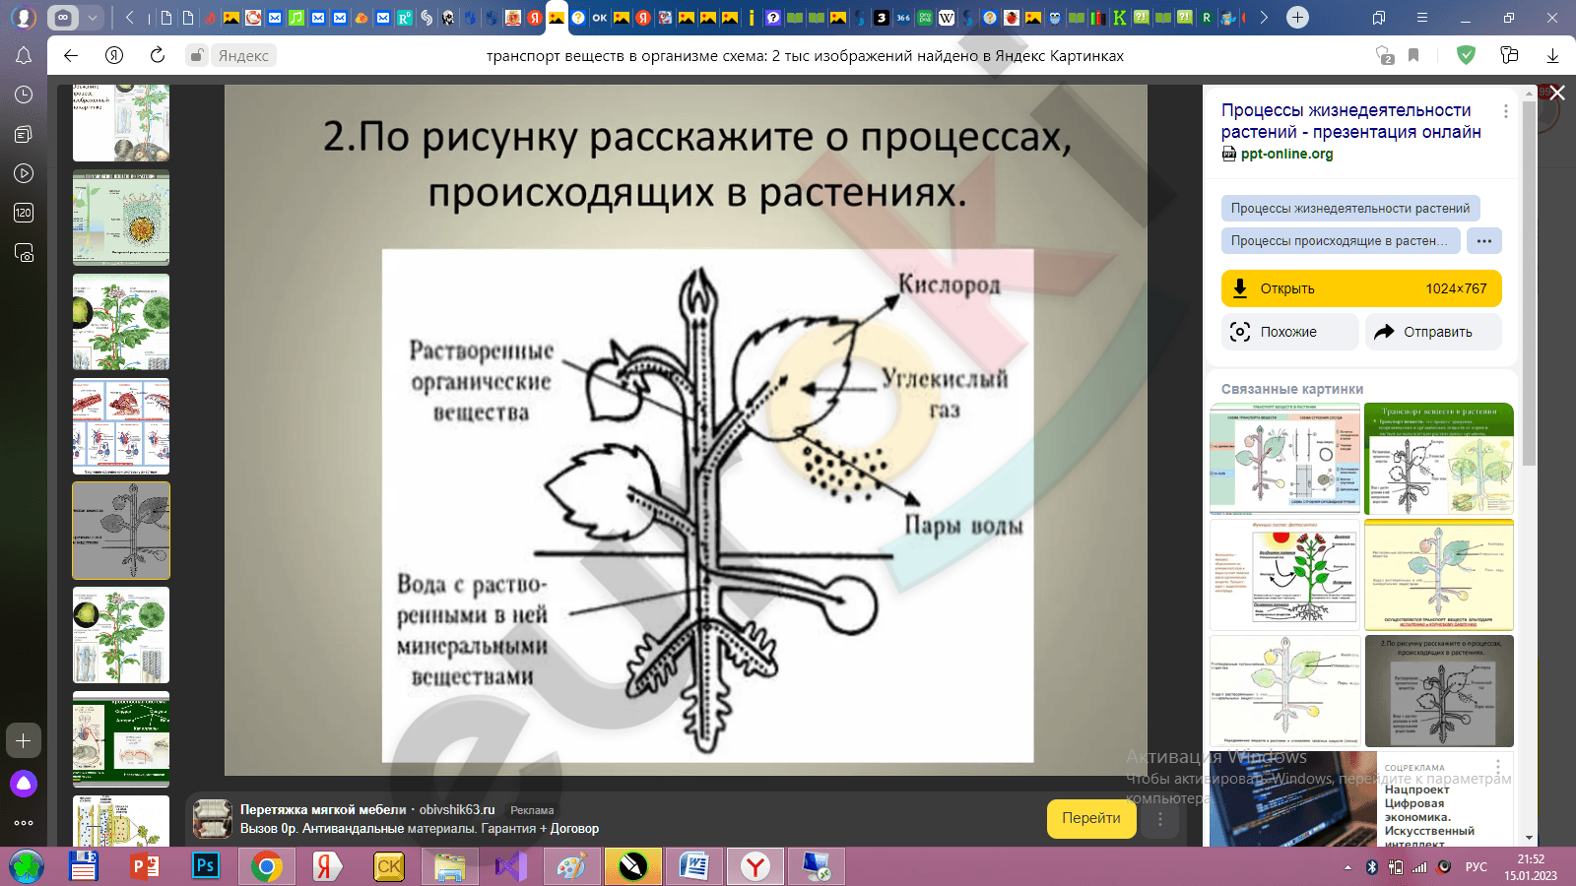Select the tag Процессы происходящие в растен…
The height and width of the screenshot is (886, 1576).
pyautogui.click(x=1341, y=241)
